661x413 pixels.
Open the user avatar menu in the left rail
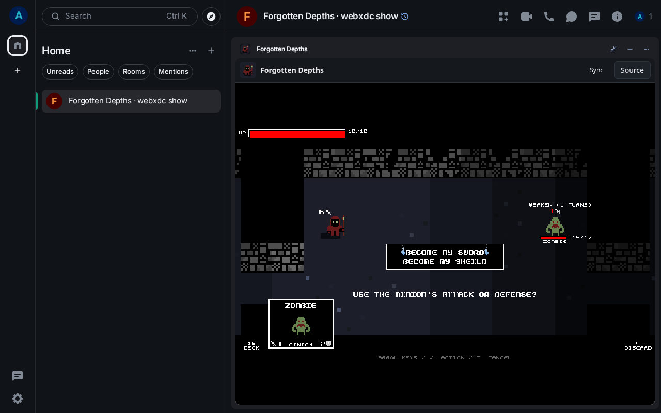[x=19, y=15]
